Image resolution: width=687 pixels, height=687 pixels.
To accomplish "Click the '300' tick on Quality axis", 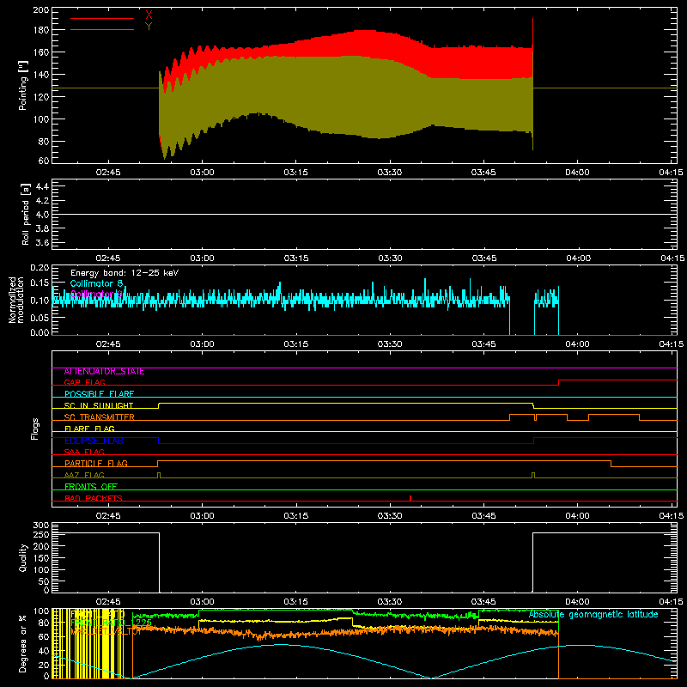I will [x=41, y=526].
